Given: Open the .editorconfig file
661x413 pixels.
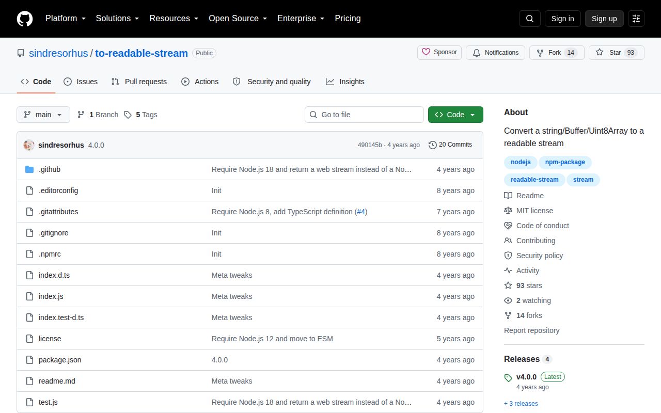Looking at the screenshot, I should pyautogui.click(x=58, y=190).
